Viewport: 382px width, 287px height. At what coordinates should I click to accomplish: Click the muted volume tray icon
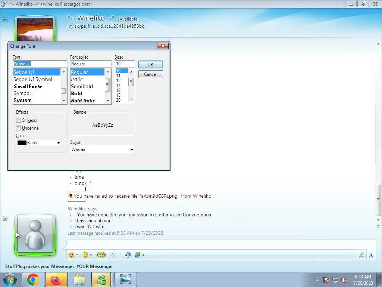click(344, 280)
